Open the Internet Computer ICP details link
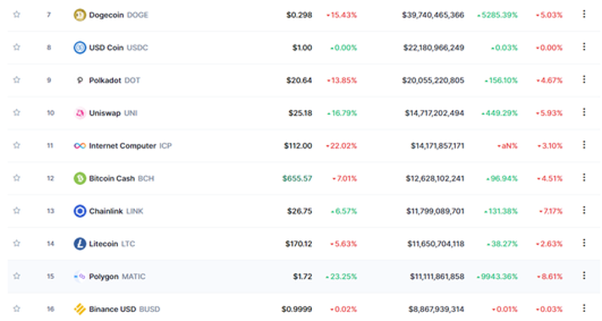Image resolution: width=602 pixels, height=321 pixels. tap(131, 146)
